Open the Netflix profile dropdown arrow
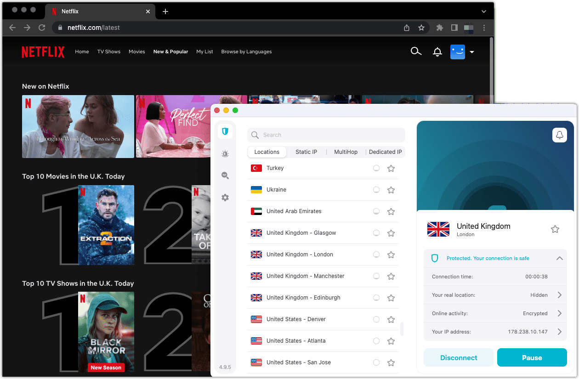579x379 pixels. pyautogui.click(x=472, y=52)
